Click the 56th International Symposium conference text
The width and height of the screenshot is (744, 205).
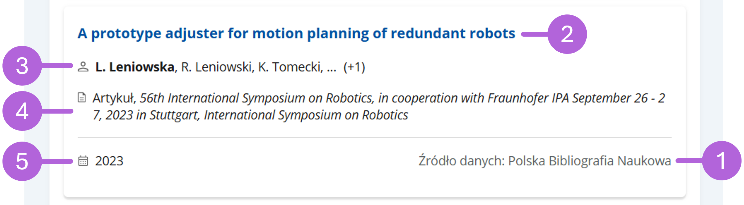click(379, 107)
